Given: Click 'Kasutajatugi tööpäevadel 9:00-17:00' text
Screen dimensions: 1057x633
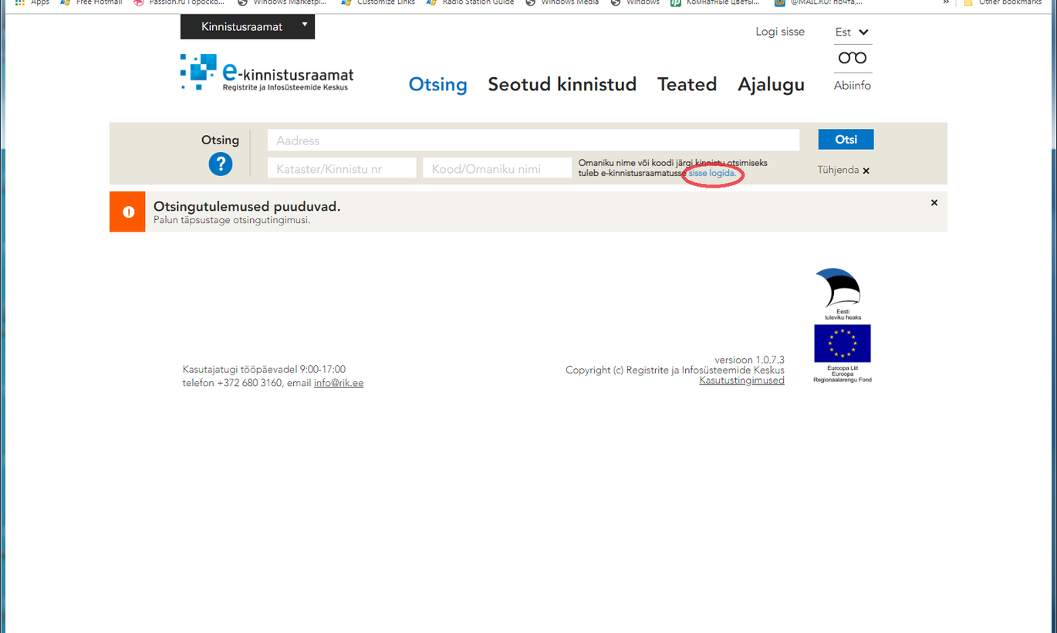Looking at the screenshot, I should (264, 369).
